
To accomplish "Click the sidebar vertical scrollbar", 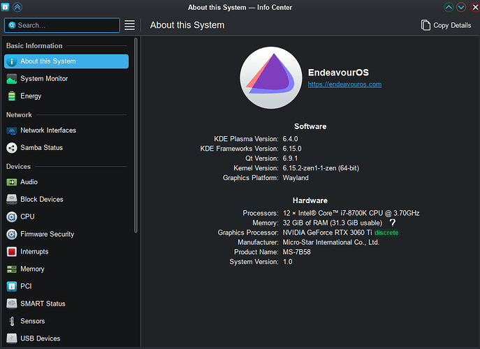I will [x=136, y=133].
